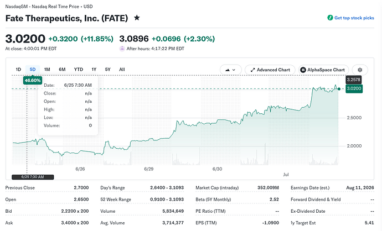Click the Bid value 2.2200 x 200

click(75, 211)
